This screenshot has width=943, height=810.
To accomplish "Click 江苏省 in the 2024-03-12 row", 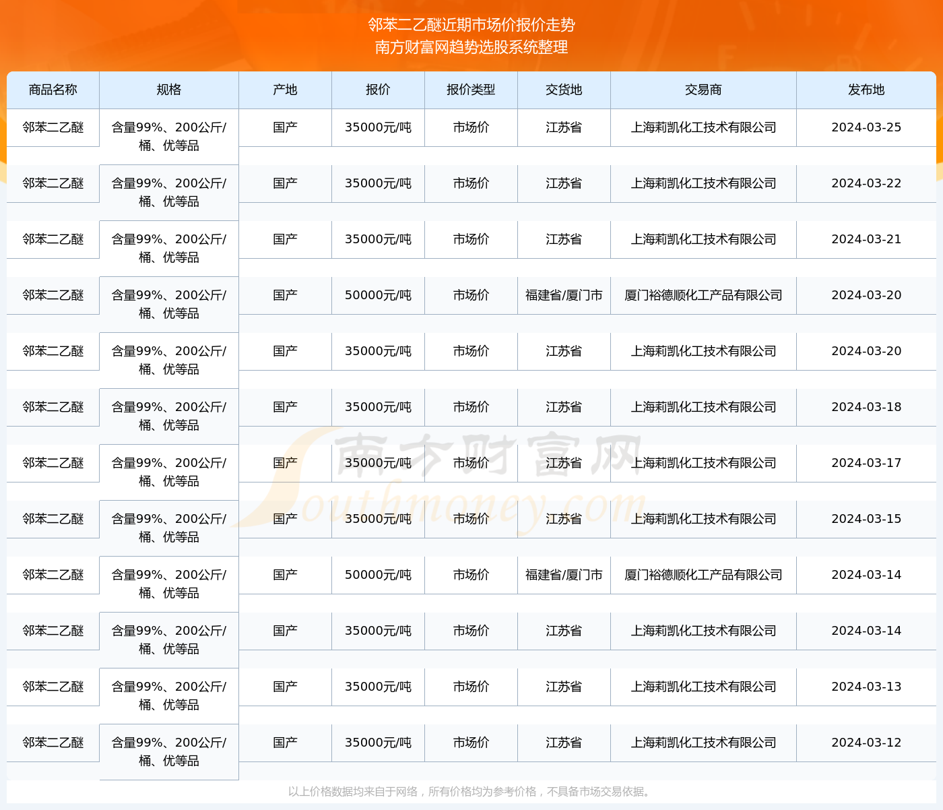I will (564, 743).
